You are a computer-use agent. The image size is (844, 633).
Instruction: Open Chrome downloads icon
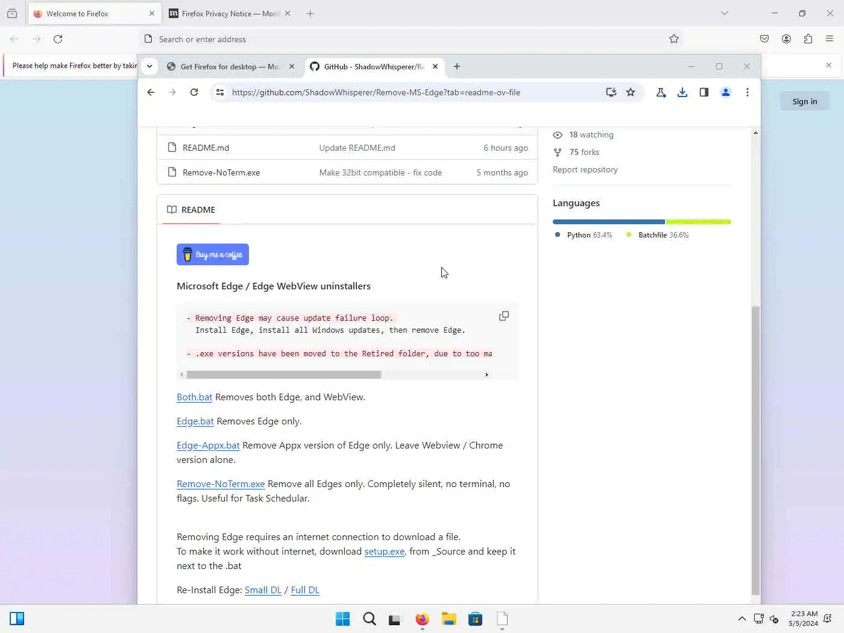[682, 92]
